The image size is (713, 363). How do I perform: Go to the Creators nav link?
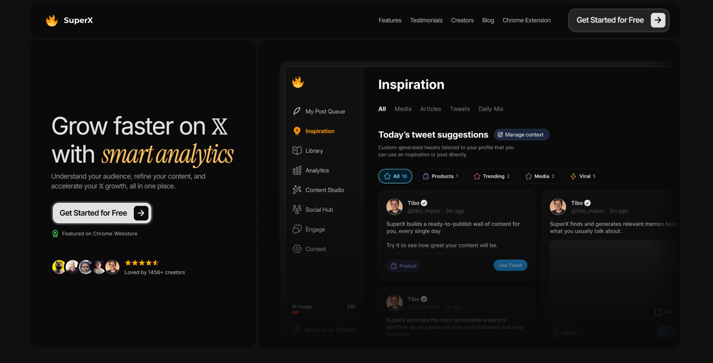[462, 20]
